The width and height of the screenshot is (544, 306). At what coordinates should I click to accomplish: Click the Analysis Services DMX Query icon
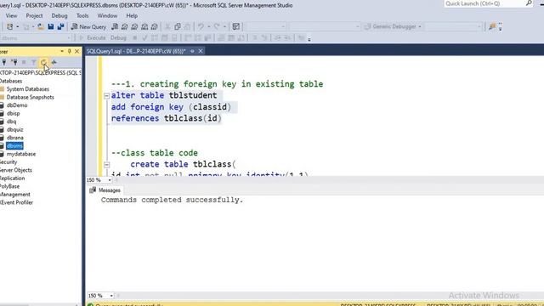coord(134,26)
